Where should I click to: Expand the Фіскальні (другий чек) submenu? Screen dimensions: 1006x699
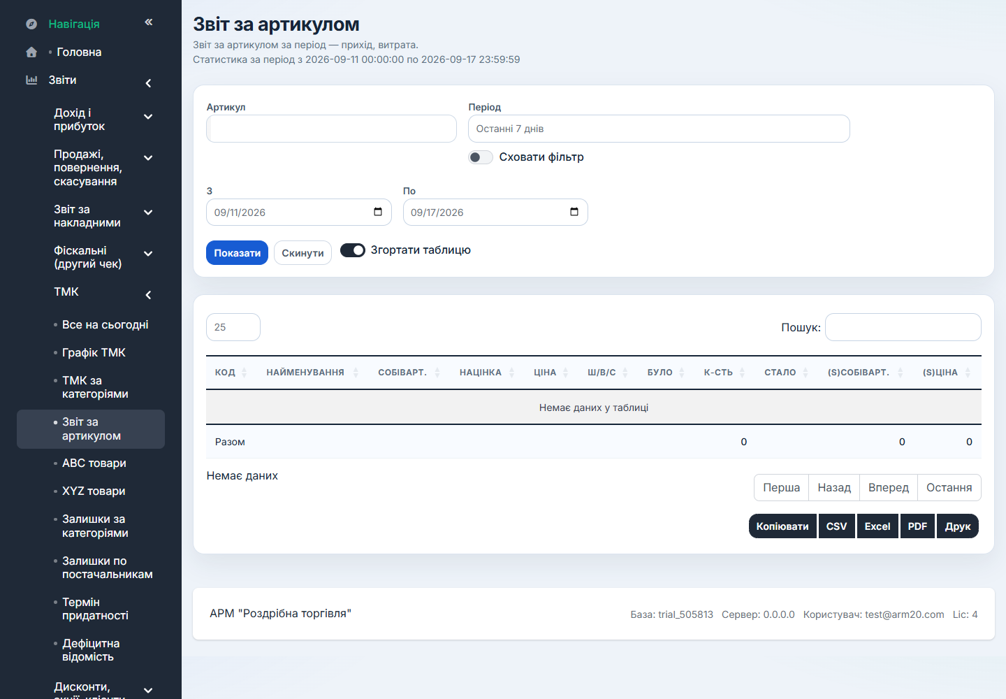pyautogui.click(x=148, y=254)
